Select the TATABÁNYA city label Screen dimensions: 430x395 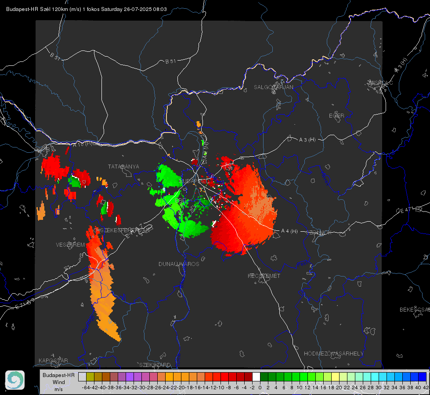(x=123, y=167)
